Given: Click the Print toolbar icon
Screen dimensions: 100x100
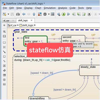Looking at the screenshot, I should (18, 14).
